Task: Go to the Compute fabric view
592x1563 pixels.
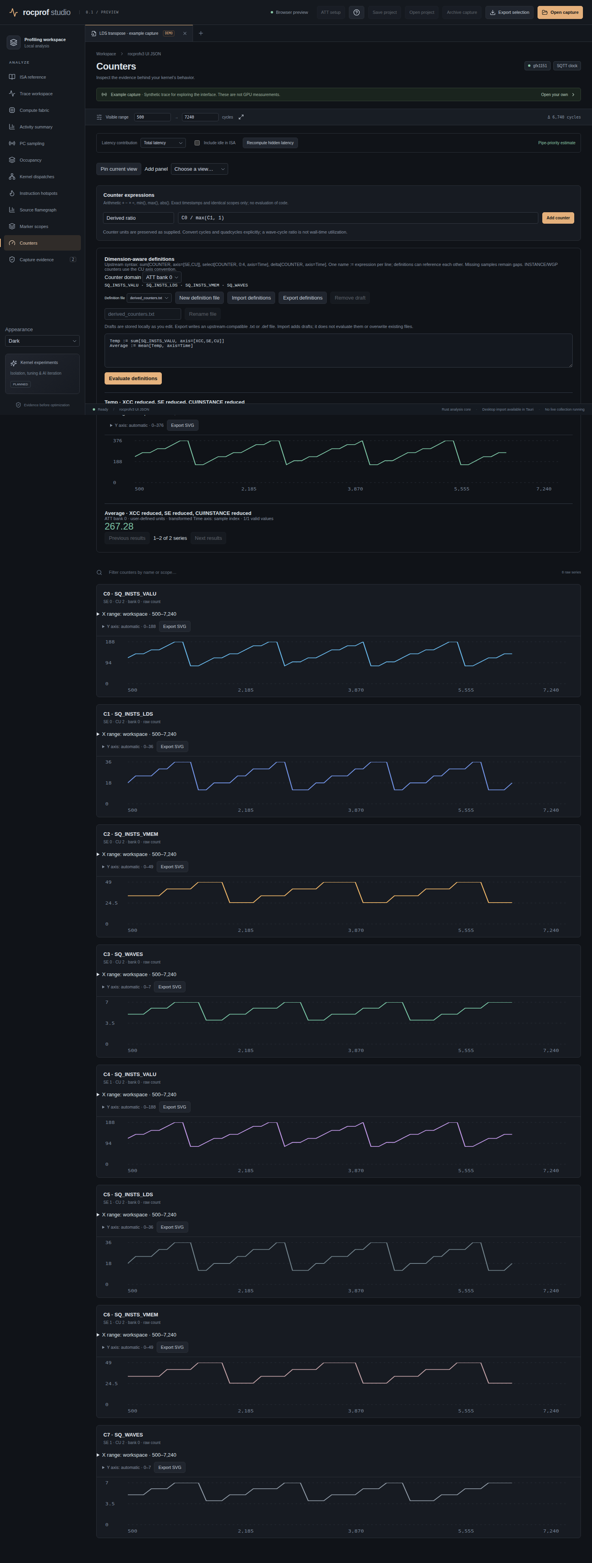Action: pyautogui.click(x=42, y=110)
